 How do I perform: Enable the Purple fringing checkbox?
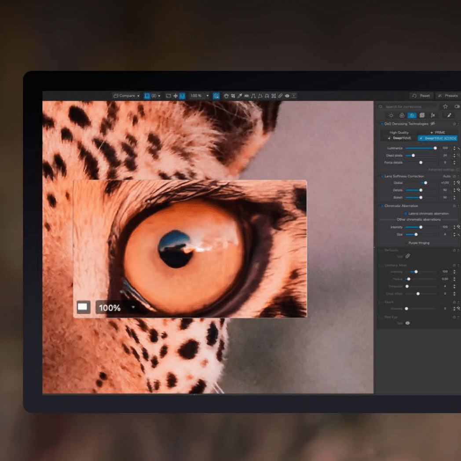coord(406,243)
